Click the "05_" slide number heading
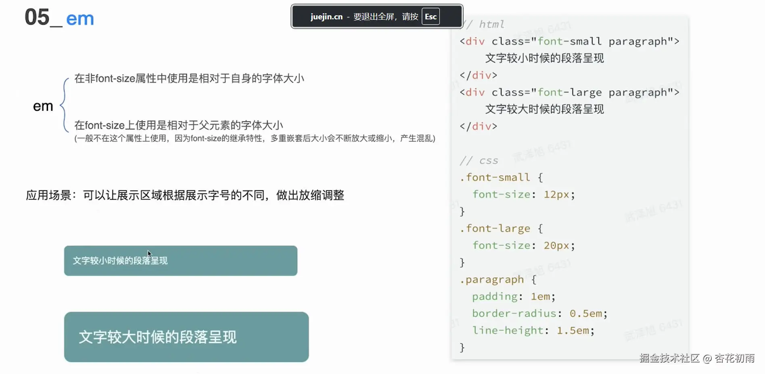This screenshot has height=374, width=765. click(44, 18)
